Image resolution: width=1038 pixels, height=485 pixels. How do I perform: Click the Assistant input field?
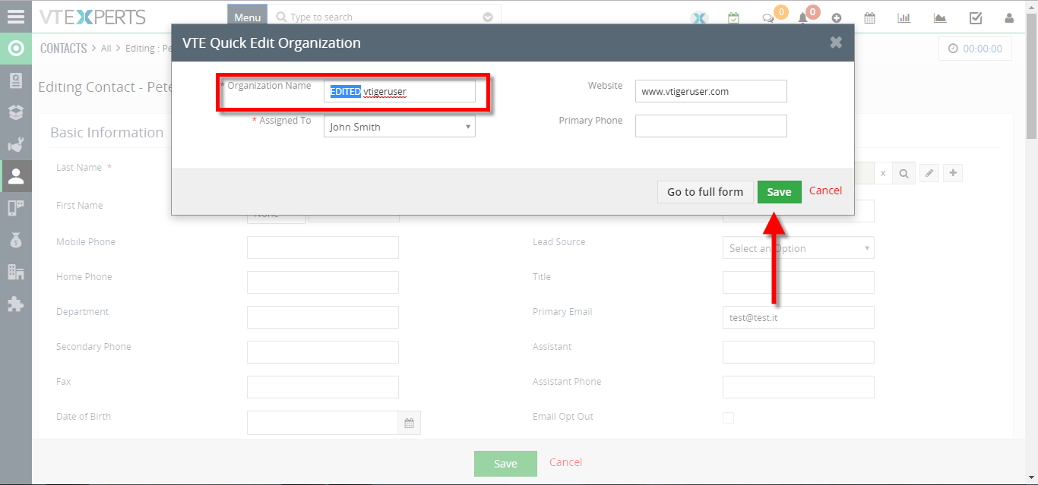tap(799, 352)
